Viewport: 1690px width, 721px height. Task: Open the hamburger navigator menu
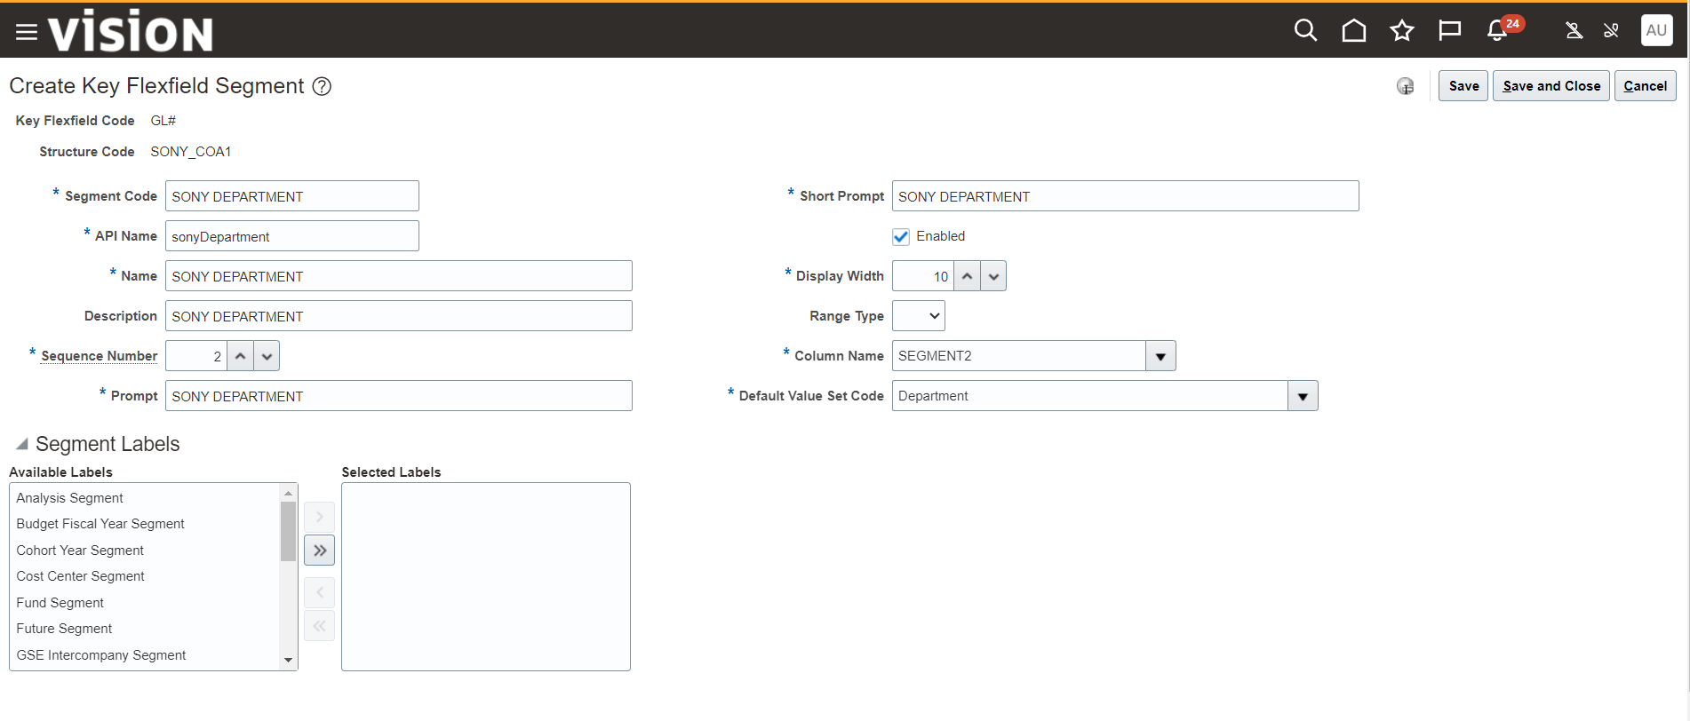coord(27,32)
